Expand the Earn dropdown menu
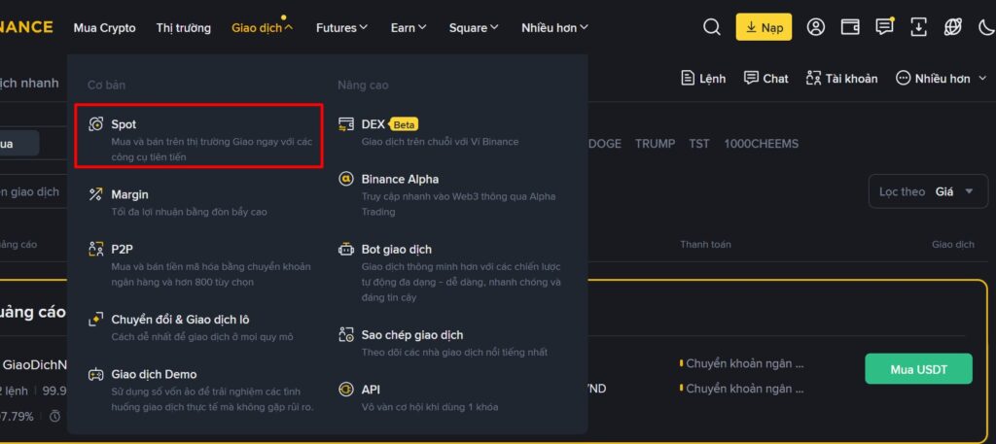The height and width of the screenshot is (444, 996). coord(409,28)
